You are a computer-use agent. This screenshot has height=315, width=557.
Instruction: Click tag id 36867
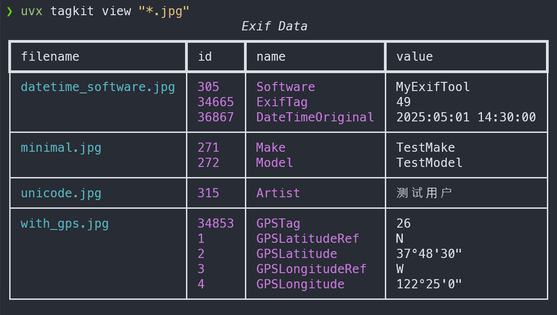click(x=216, y=117)
